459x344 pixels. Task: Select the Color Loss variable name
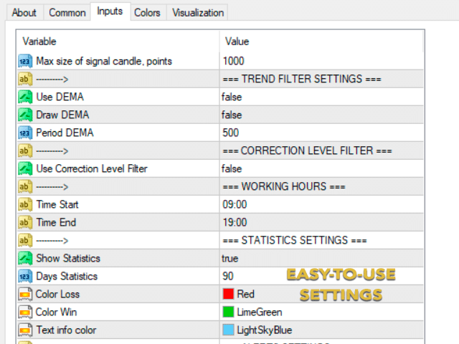point(57,295)
